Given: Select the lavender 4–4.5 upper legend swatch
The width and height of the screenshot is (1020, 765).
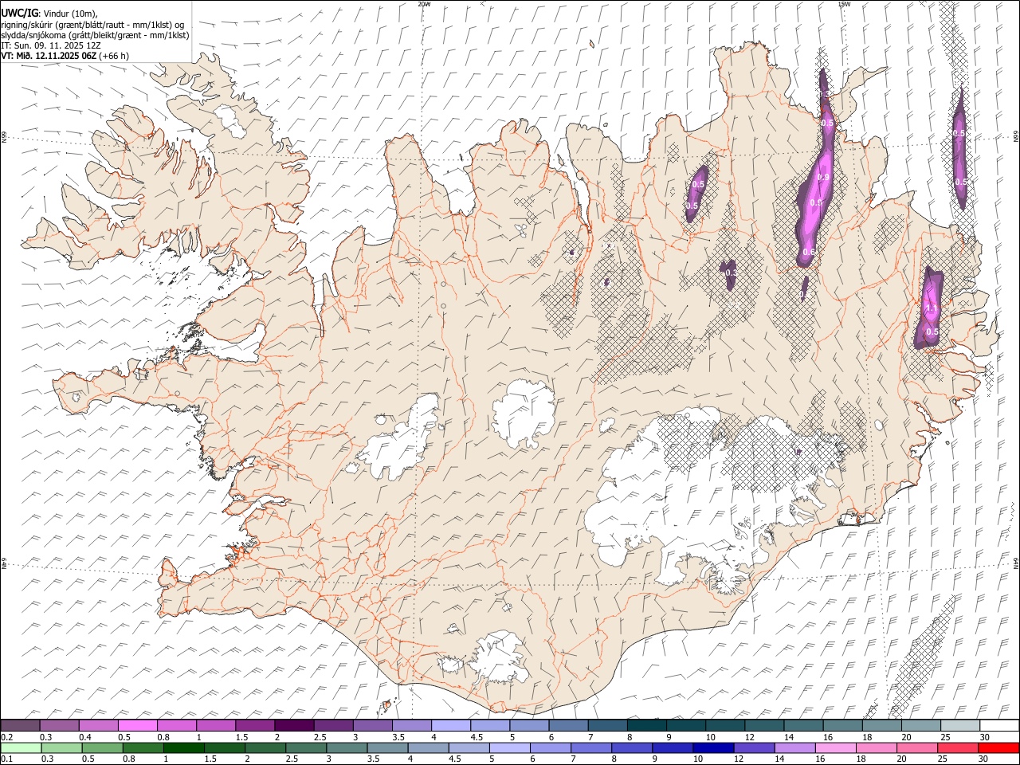Looking at the screenshot, I should point(451,726).
